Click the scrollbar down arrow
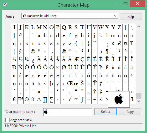147x133 pixels. [139, 101]
